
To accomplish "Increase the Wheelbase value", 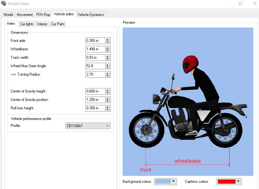I will point(108,48).
